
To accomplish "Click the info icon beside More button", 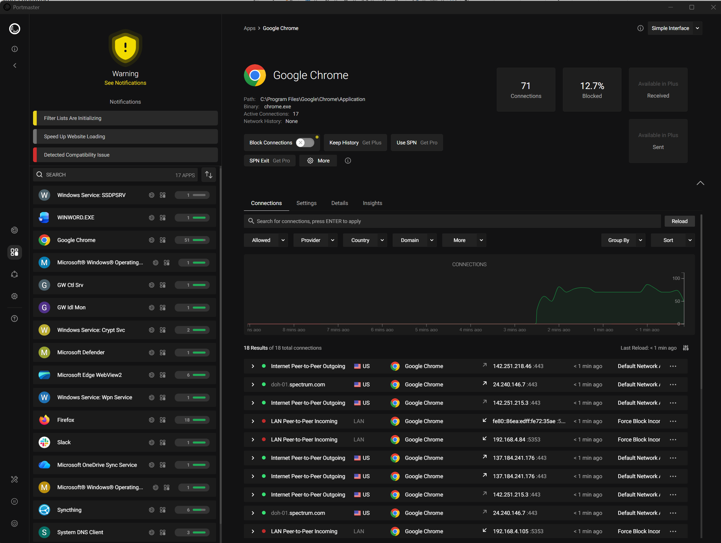I will click(348, 161).
